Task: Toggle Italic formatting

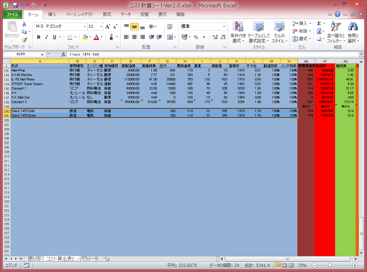Action: (x=46, y=37)
